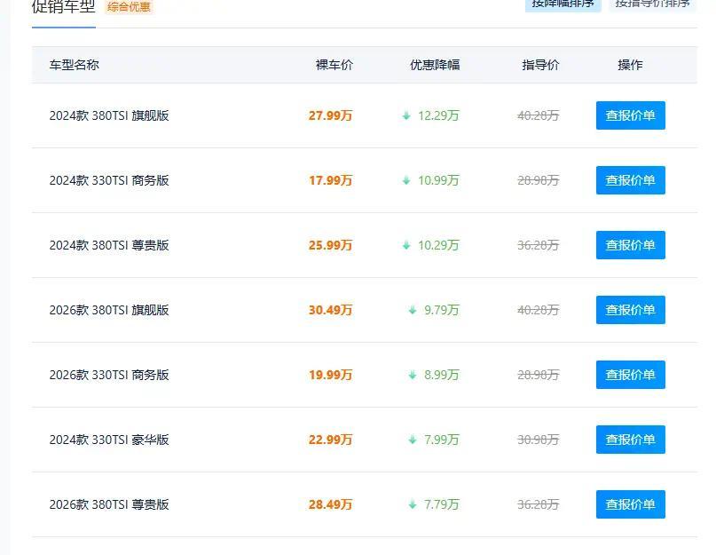Screen dimensions: 716x555
Task: Open 查报价单 for 2024款 330TSI 豪华版
Action: [x=630, y=440]
